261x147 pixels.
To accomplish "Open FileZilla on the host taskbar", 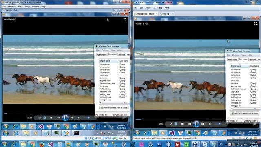I will pyautogui.click(x=177, y=144).
